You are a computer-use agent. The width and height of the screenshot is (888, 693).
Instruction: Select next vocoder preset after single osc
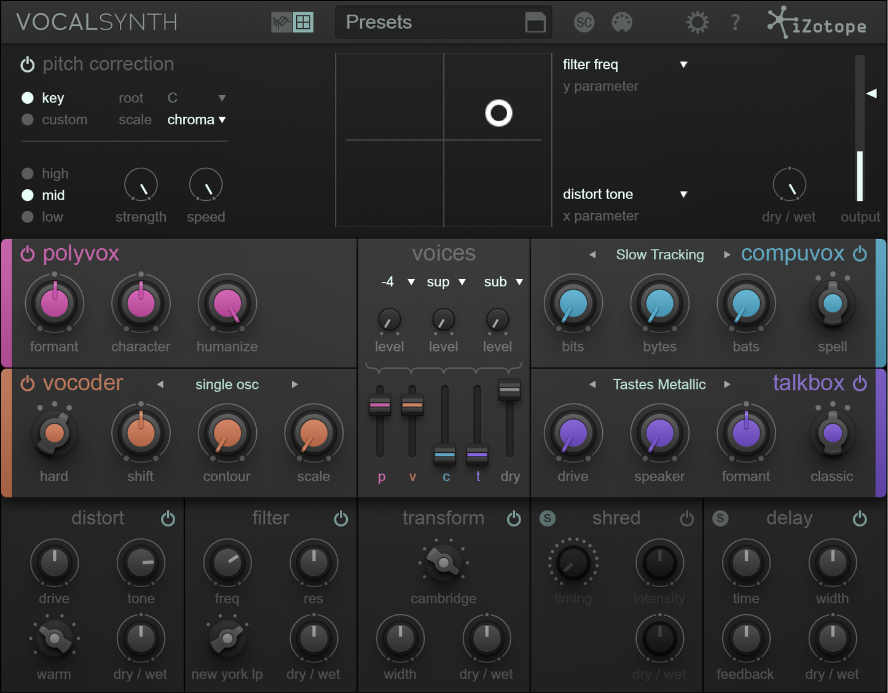(295, 385)
